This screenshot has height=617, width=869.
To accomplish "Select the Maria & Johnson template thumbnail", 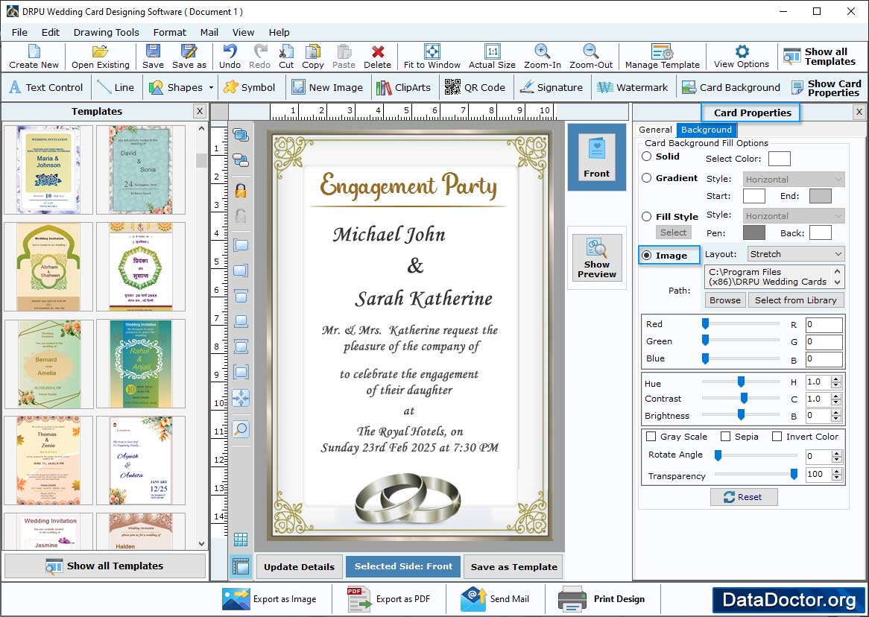I will [x=48, y=169].
